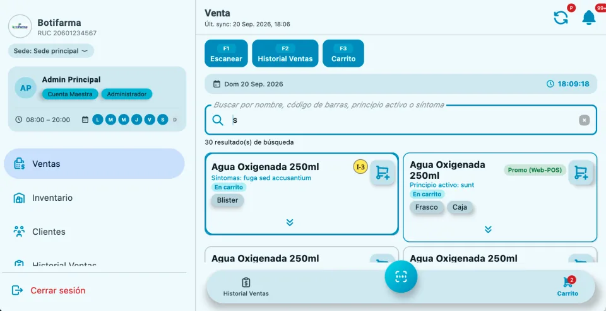606x311 pixels.
Task: Click the Inventario warehouse icon
Action: (19, 198)
